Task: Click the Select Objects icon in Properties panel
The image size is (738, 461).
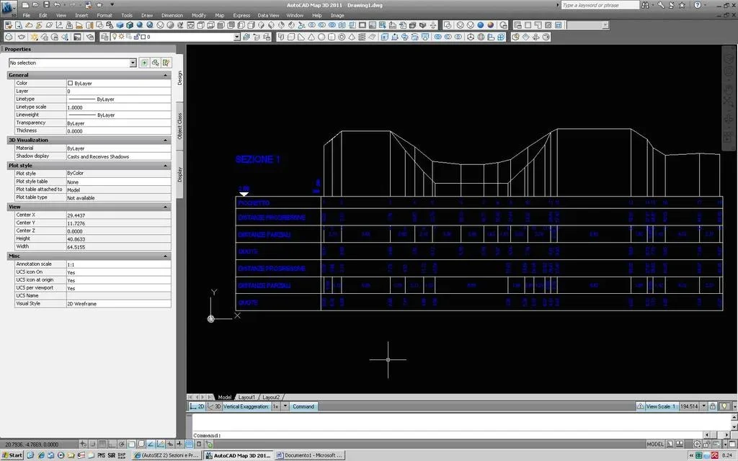Action: [155, 63]
